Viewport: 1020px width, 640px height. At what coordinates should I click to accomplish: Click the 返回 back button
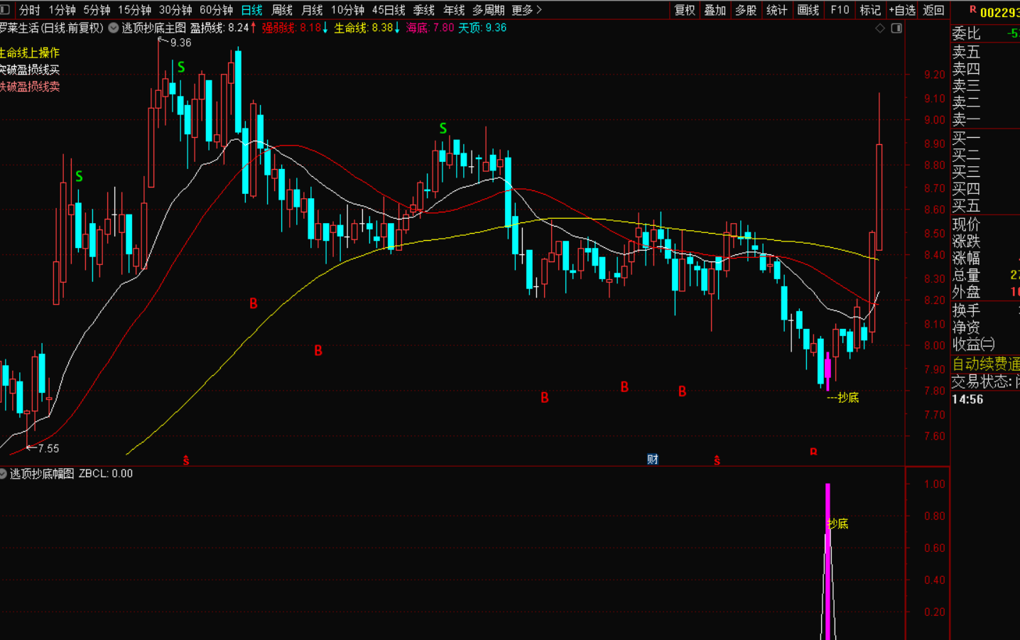[933, 10]
